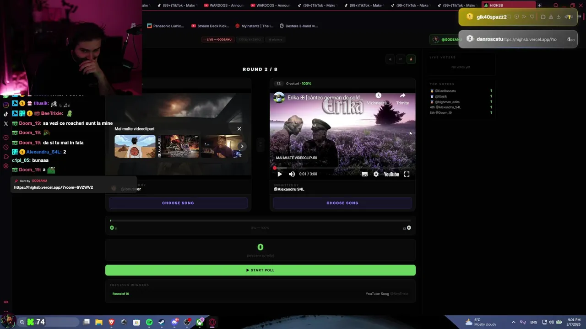Open the weather widget on the taskbar

point(481,322)
